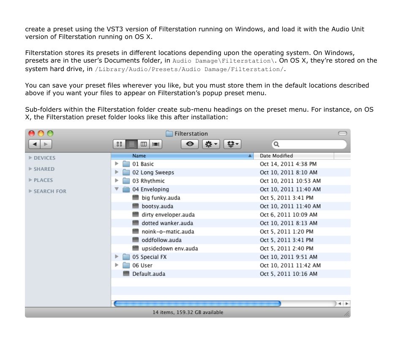Select the "bootsy.auda" file name
This screenshot has width=403, height=343.
click(x=158, y=206)
